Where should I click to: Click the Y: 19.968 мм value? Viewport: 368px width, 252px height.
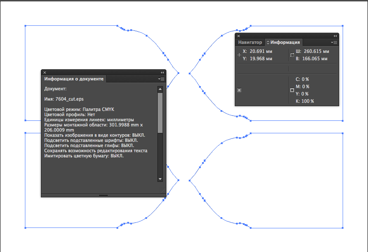pyautogui.click(x=257, y=58)
